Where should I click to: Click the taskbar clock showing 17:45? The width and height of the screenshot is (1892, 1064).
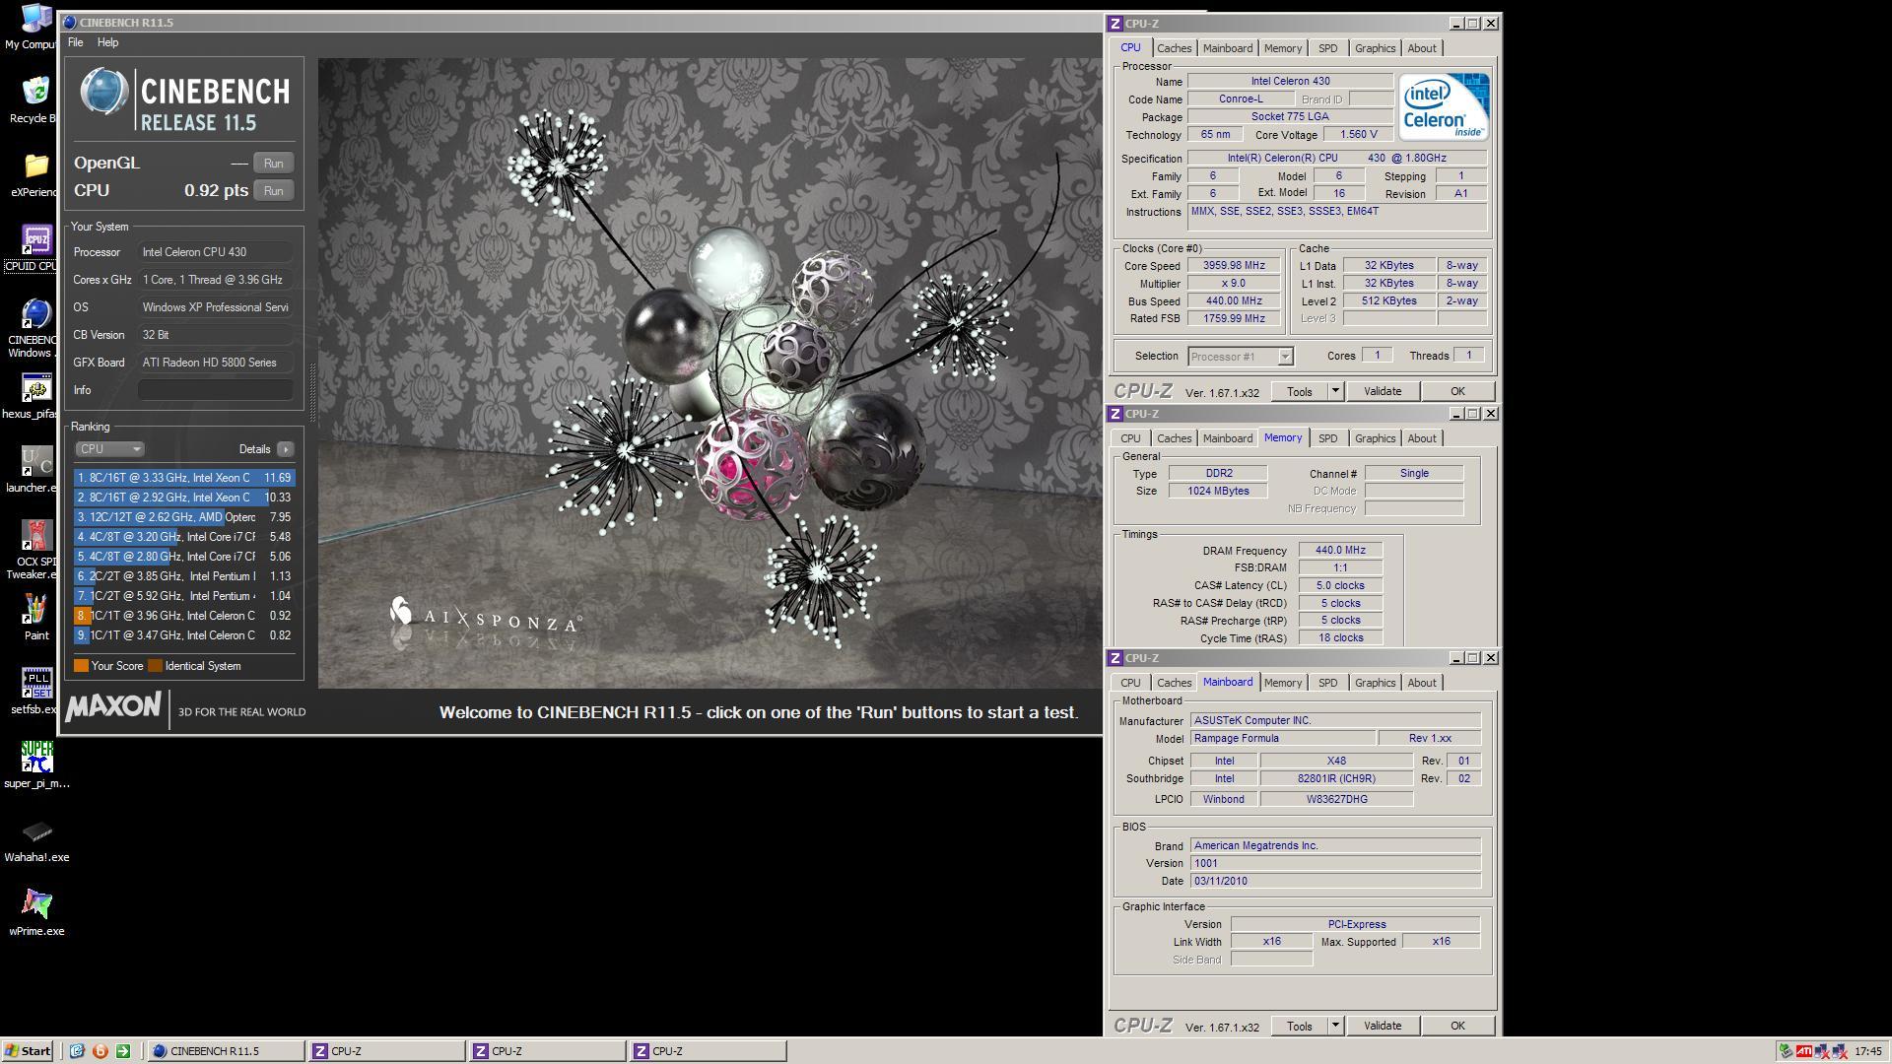click(x=1867, y=1051)
